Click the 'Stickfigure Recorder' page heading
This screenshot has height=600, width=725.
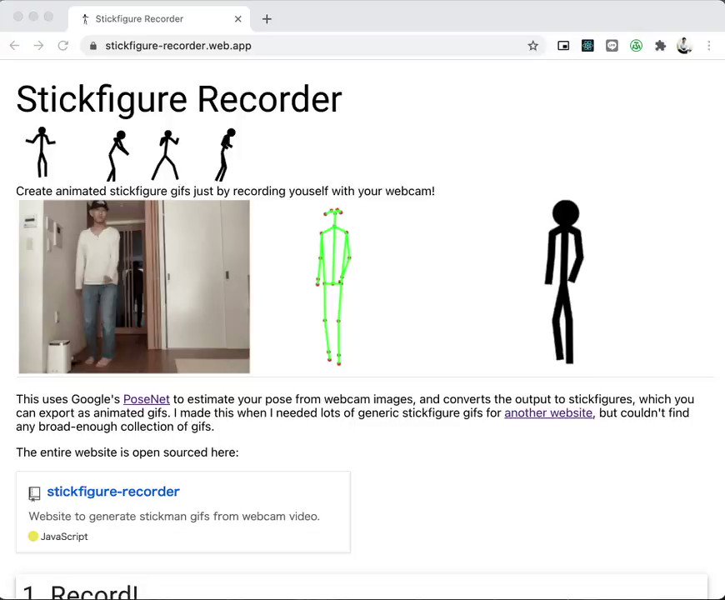pyautogui.click(x=179, y=99)
